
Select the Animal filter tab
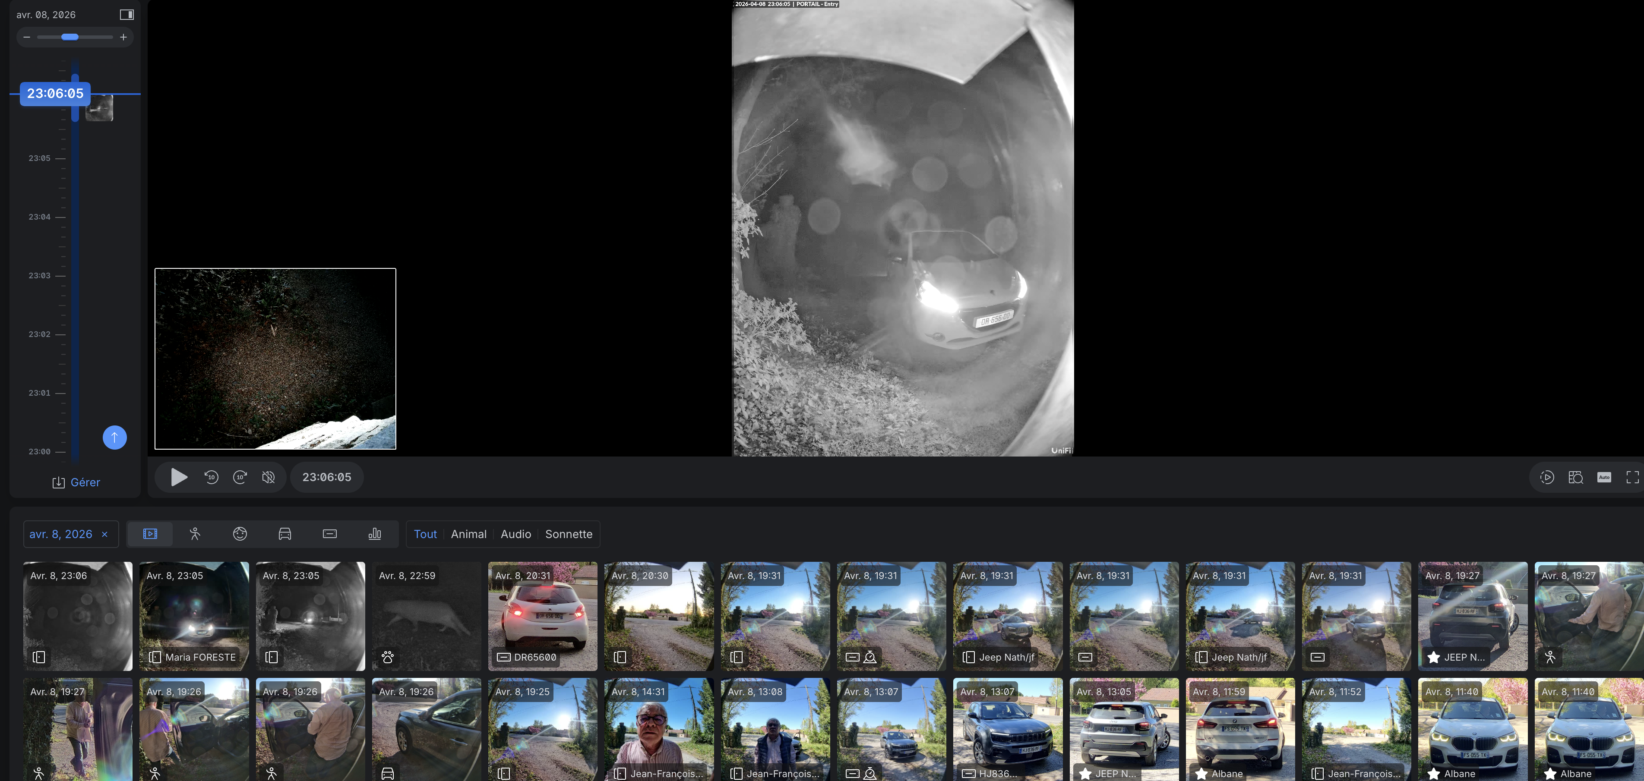pyautogui.click(x=468, y=534)
